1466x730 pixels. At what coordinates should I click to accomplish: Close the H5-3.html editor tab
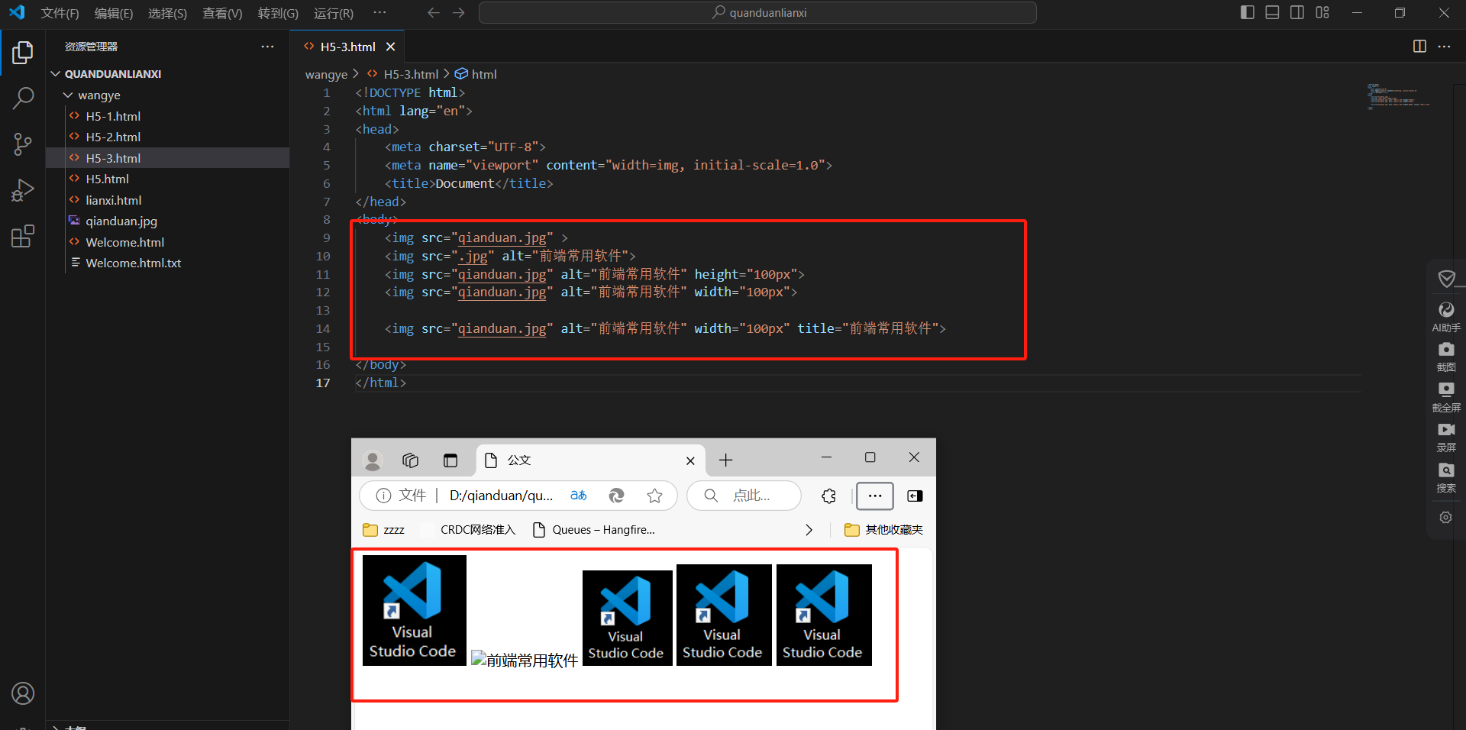[x=391, y=47]
